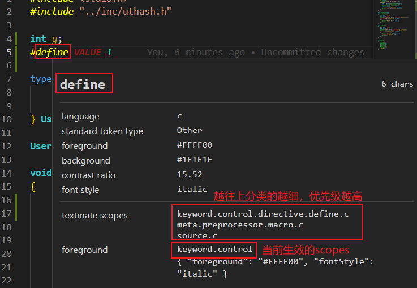This screenshot has width=417, height=288.
Task: Click the standard token type value "Other"
Action: pyautogui.click(x=190, y=130)
